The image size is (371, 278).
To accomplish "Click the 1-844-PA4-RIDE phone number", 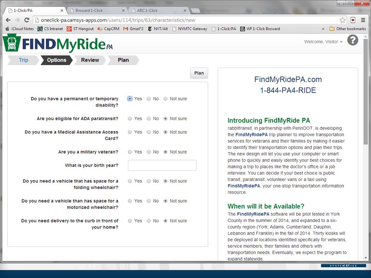I will [x=288, y=90].
